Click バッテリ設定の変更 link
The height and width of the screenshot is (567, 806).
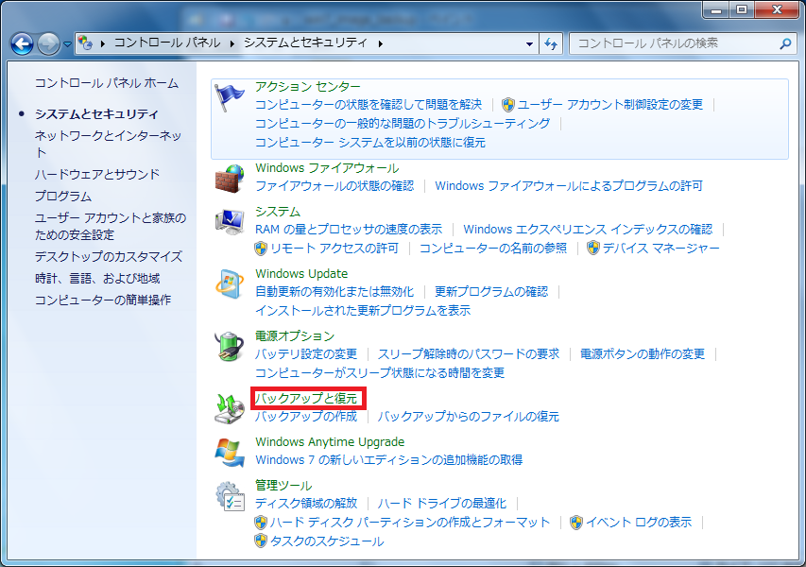pos(306,354)
